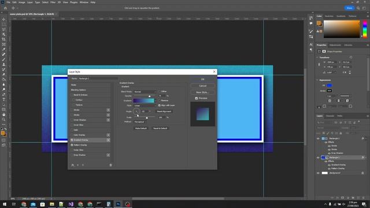Open gradient preset picker arrow
Image resolution: width=370 pixels, height=208 pixels.
point(156,101)
